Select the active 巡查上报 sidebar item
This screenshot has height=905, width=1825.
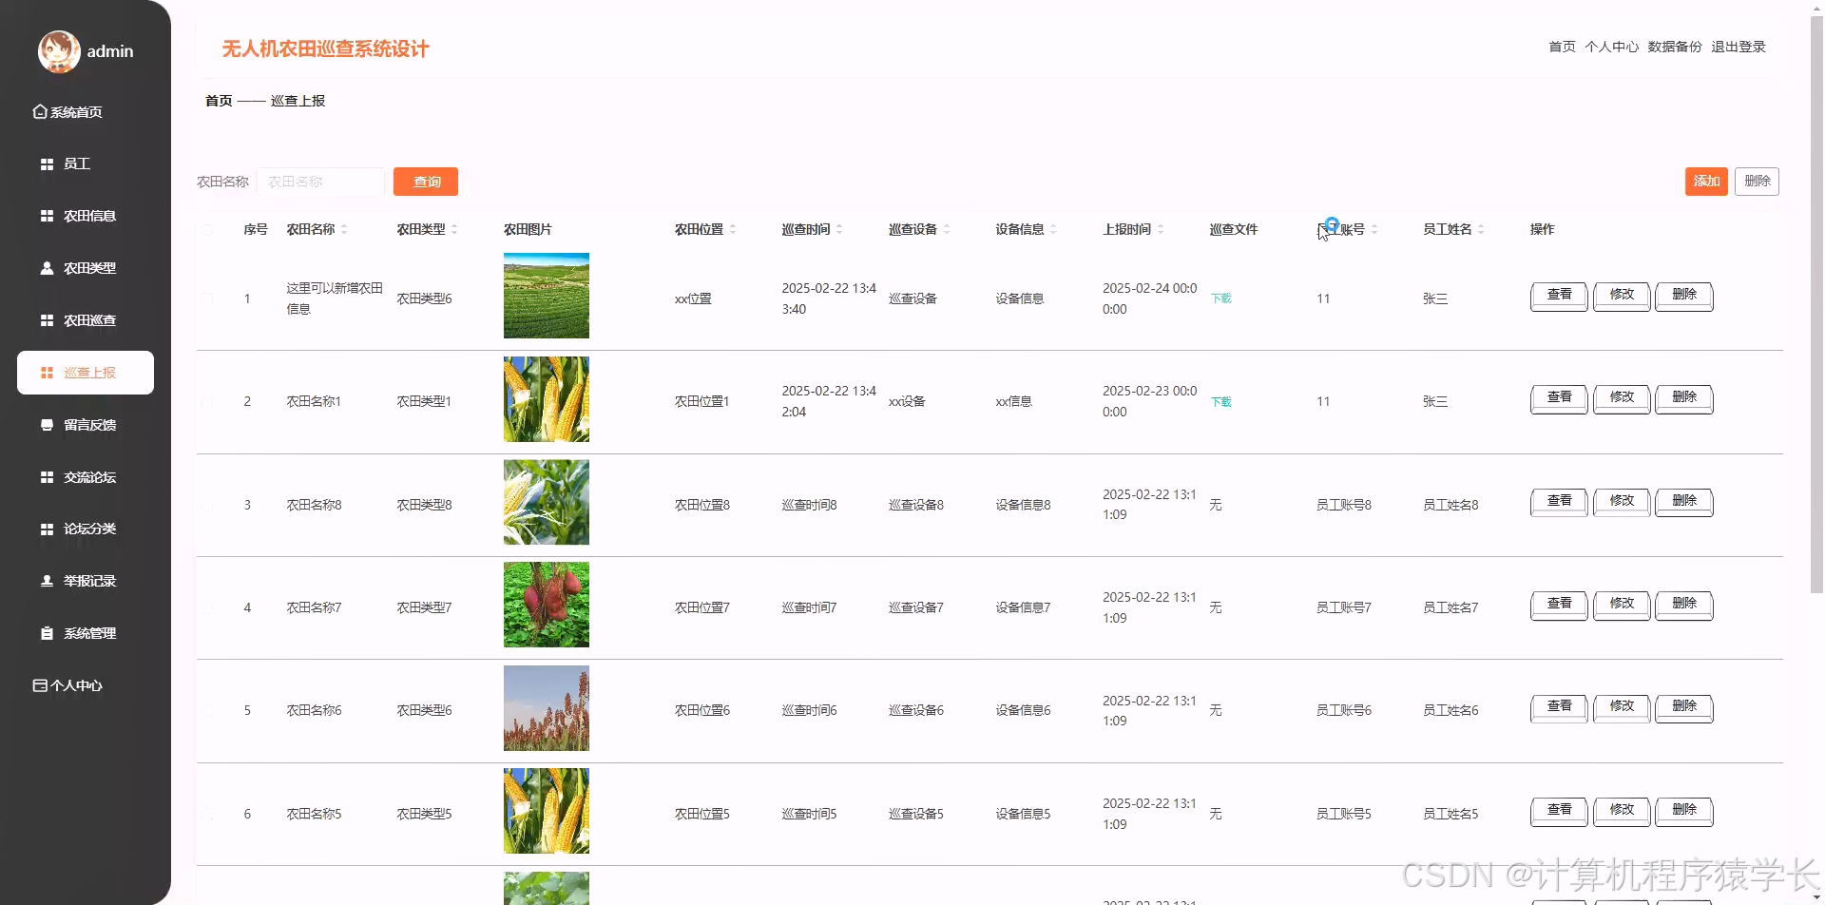[86, 373]
